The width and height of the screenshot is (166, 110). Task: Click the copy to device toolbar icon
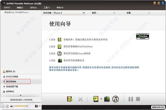[x=96, y=99]
